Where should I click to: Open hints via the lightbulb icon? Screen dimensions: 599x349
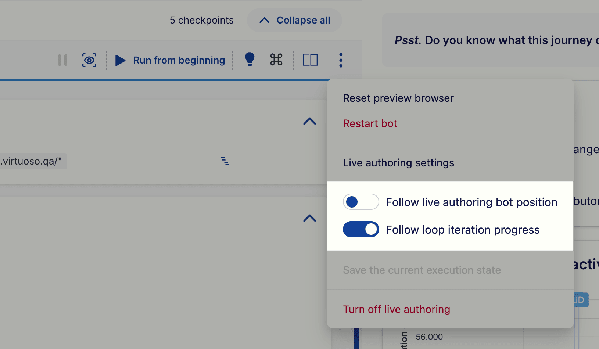(x=250, y=60)
